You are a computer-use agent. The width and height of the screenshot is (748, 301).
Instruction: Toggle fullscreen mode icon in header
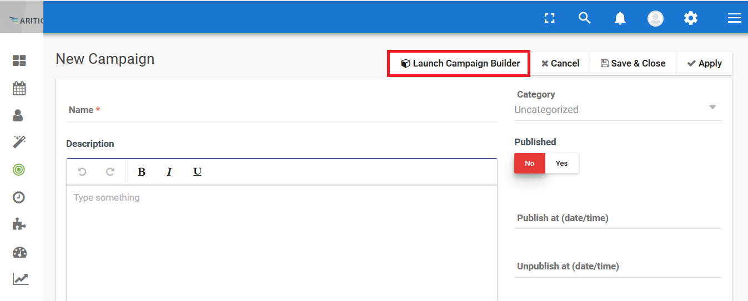(x=550, y=18)
